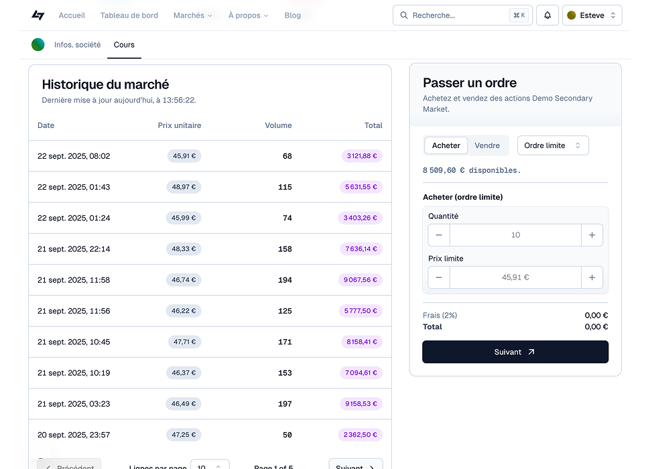Image resolution: width=650 pixels, height=469 pixels.
Task: Click the row dated 22 sept. 2025, 08:02
Action: tap(210, 156)
